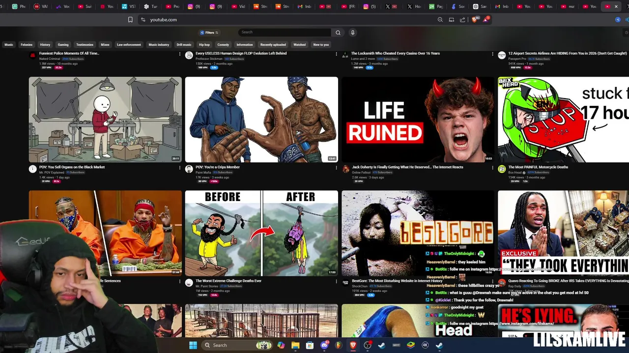Select the Felonies filter chip
Image resolution: width=629 pixels, height=353 pixels.
coord(27,45)
